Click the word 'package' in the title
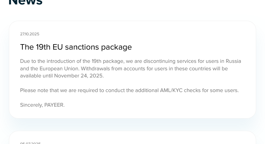 coord(116,47)
